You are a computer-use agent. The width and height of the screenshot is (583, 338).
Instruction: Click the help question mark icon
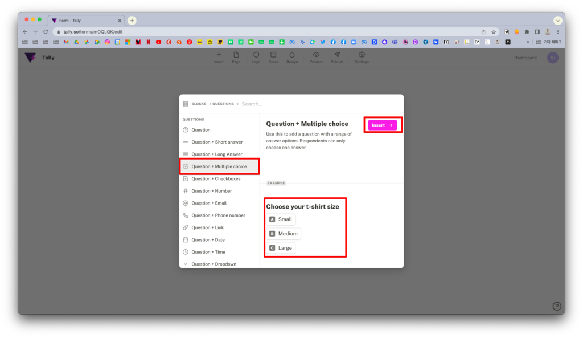557,306
